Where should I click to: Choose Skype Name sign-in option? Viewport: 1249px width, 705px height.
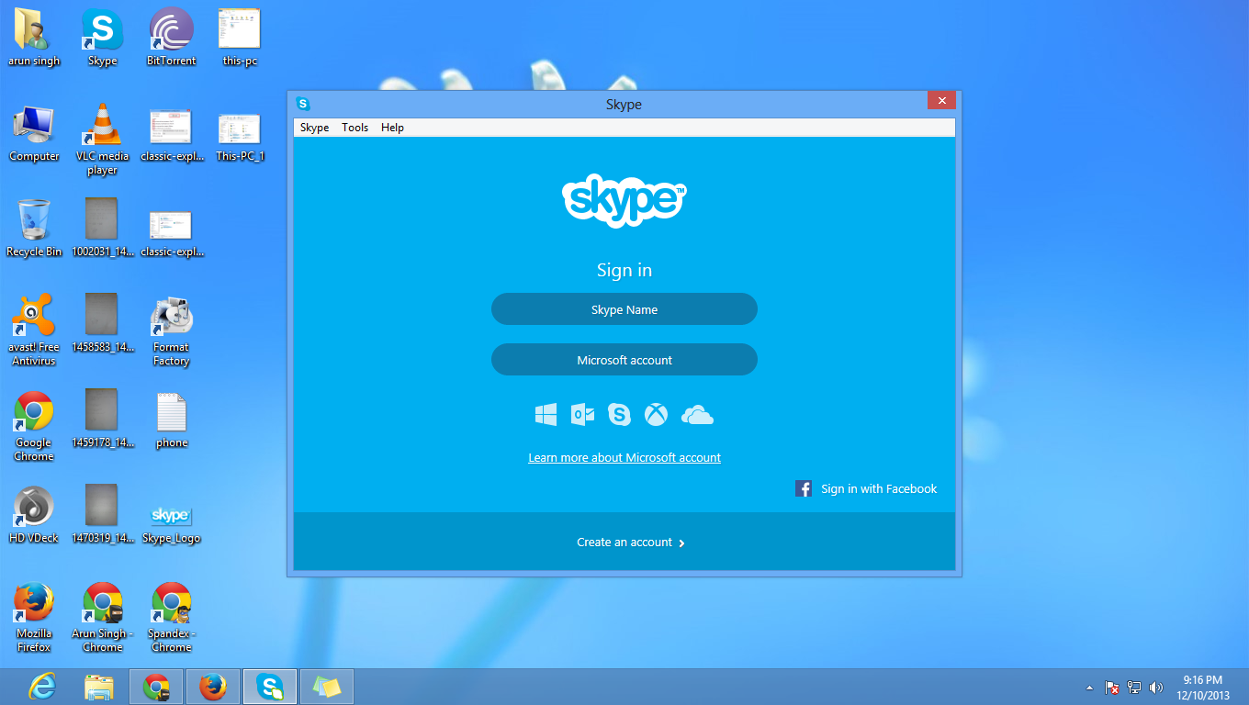click(x=624, y=309)
